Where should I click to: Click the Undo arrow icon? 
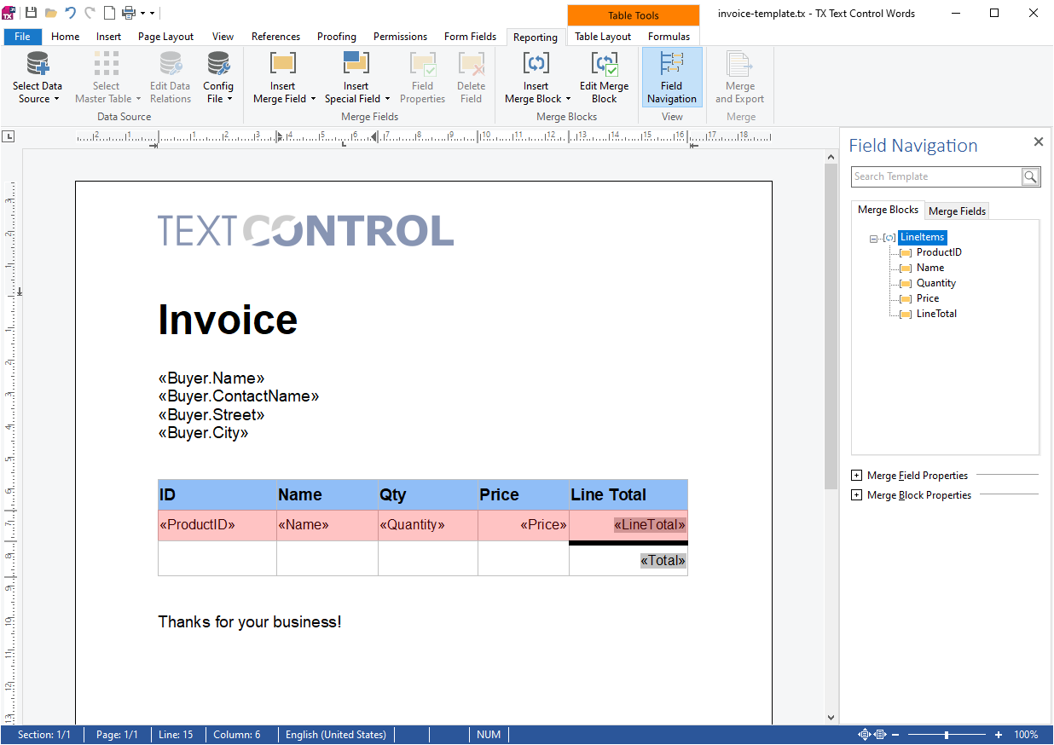tap(71, 13)
